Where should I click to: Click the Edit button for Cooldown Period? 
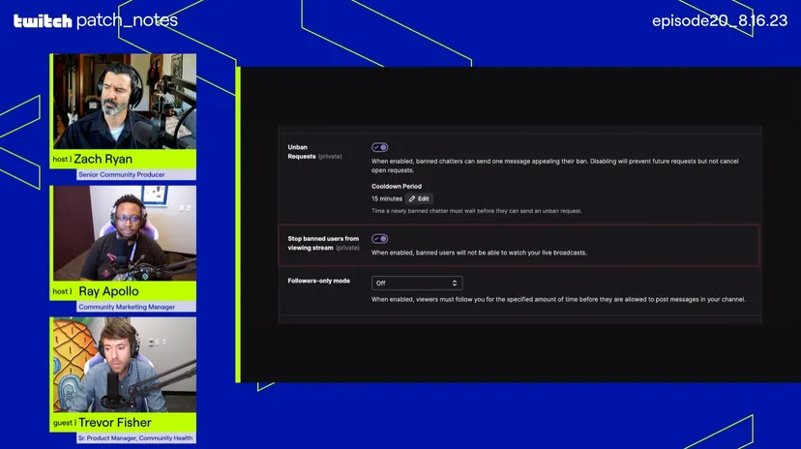(419, 198)
